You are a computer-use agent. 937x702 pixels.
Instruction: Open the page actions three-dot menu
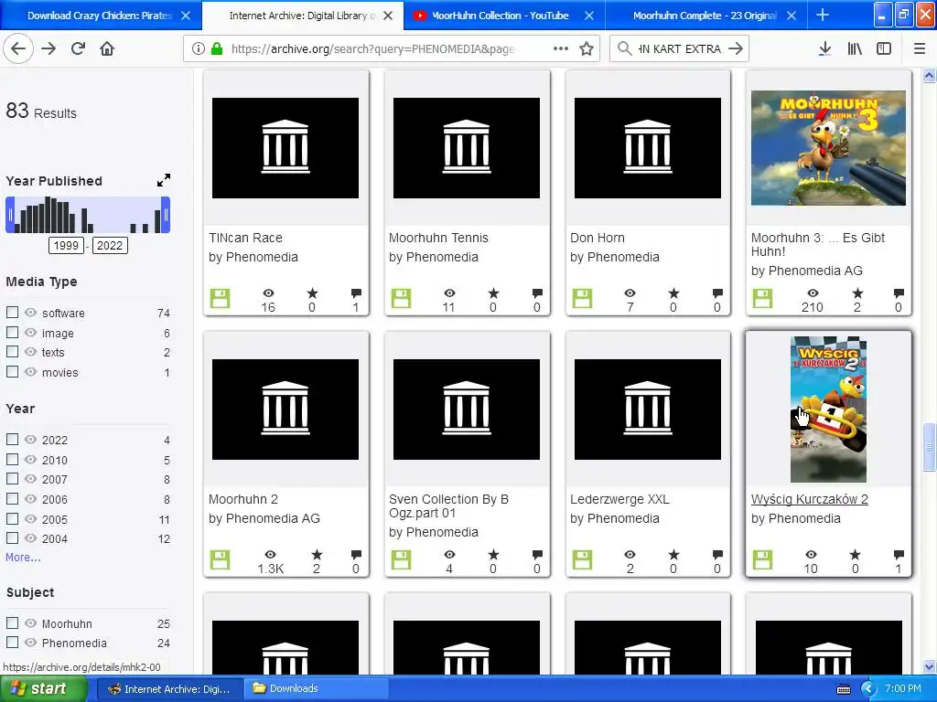pyautogui.click(x=561, y=49)
